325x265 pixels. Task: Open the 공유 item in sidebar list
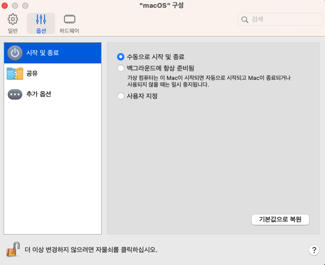point(32,74)
